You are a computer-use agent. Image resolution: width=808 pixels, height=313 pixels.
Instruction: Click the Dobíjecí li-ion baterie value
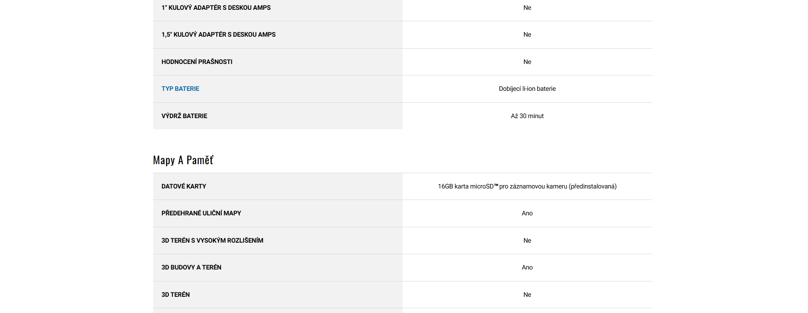[527, 89]
